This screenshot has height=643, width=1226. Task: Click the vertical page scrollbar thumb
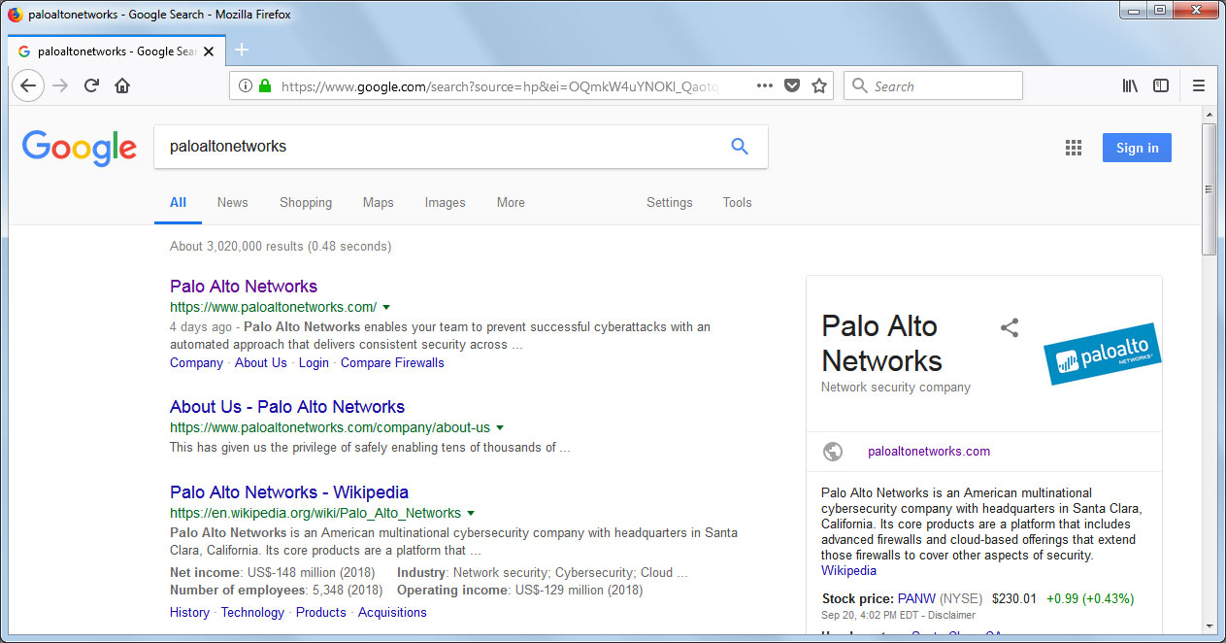tap(1209, 189)
